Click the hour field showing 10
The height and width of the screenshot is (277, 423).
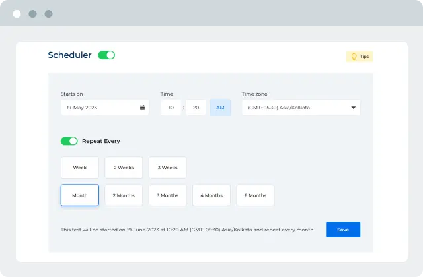click(x=171, y=108)
